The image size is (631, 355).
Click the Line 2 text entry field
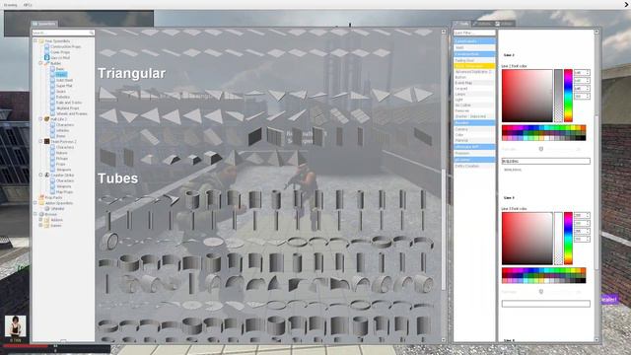545,161
